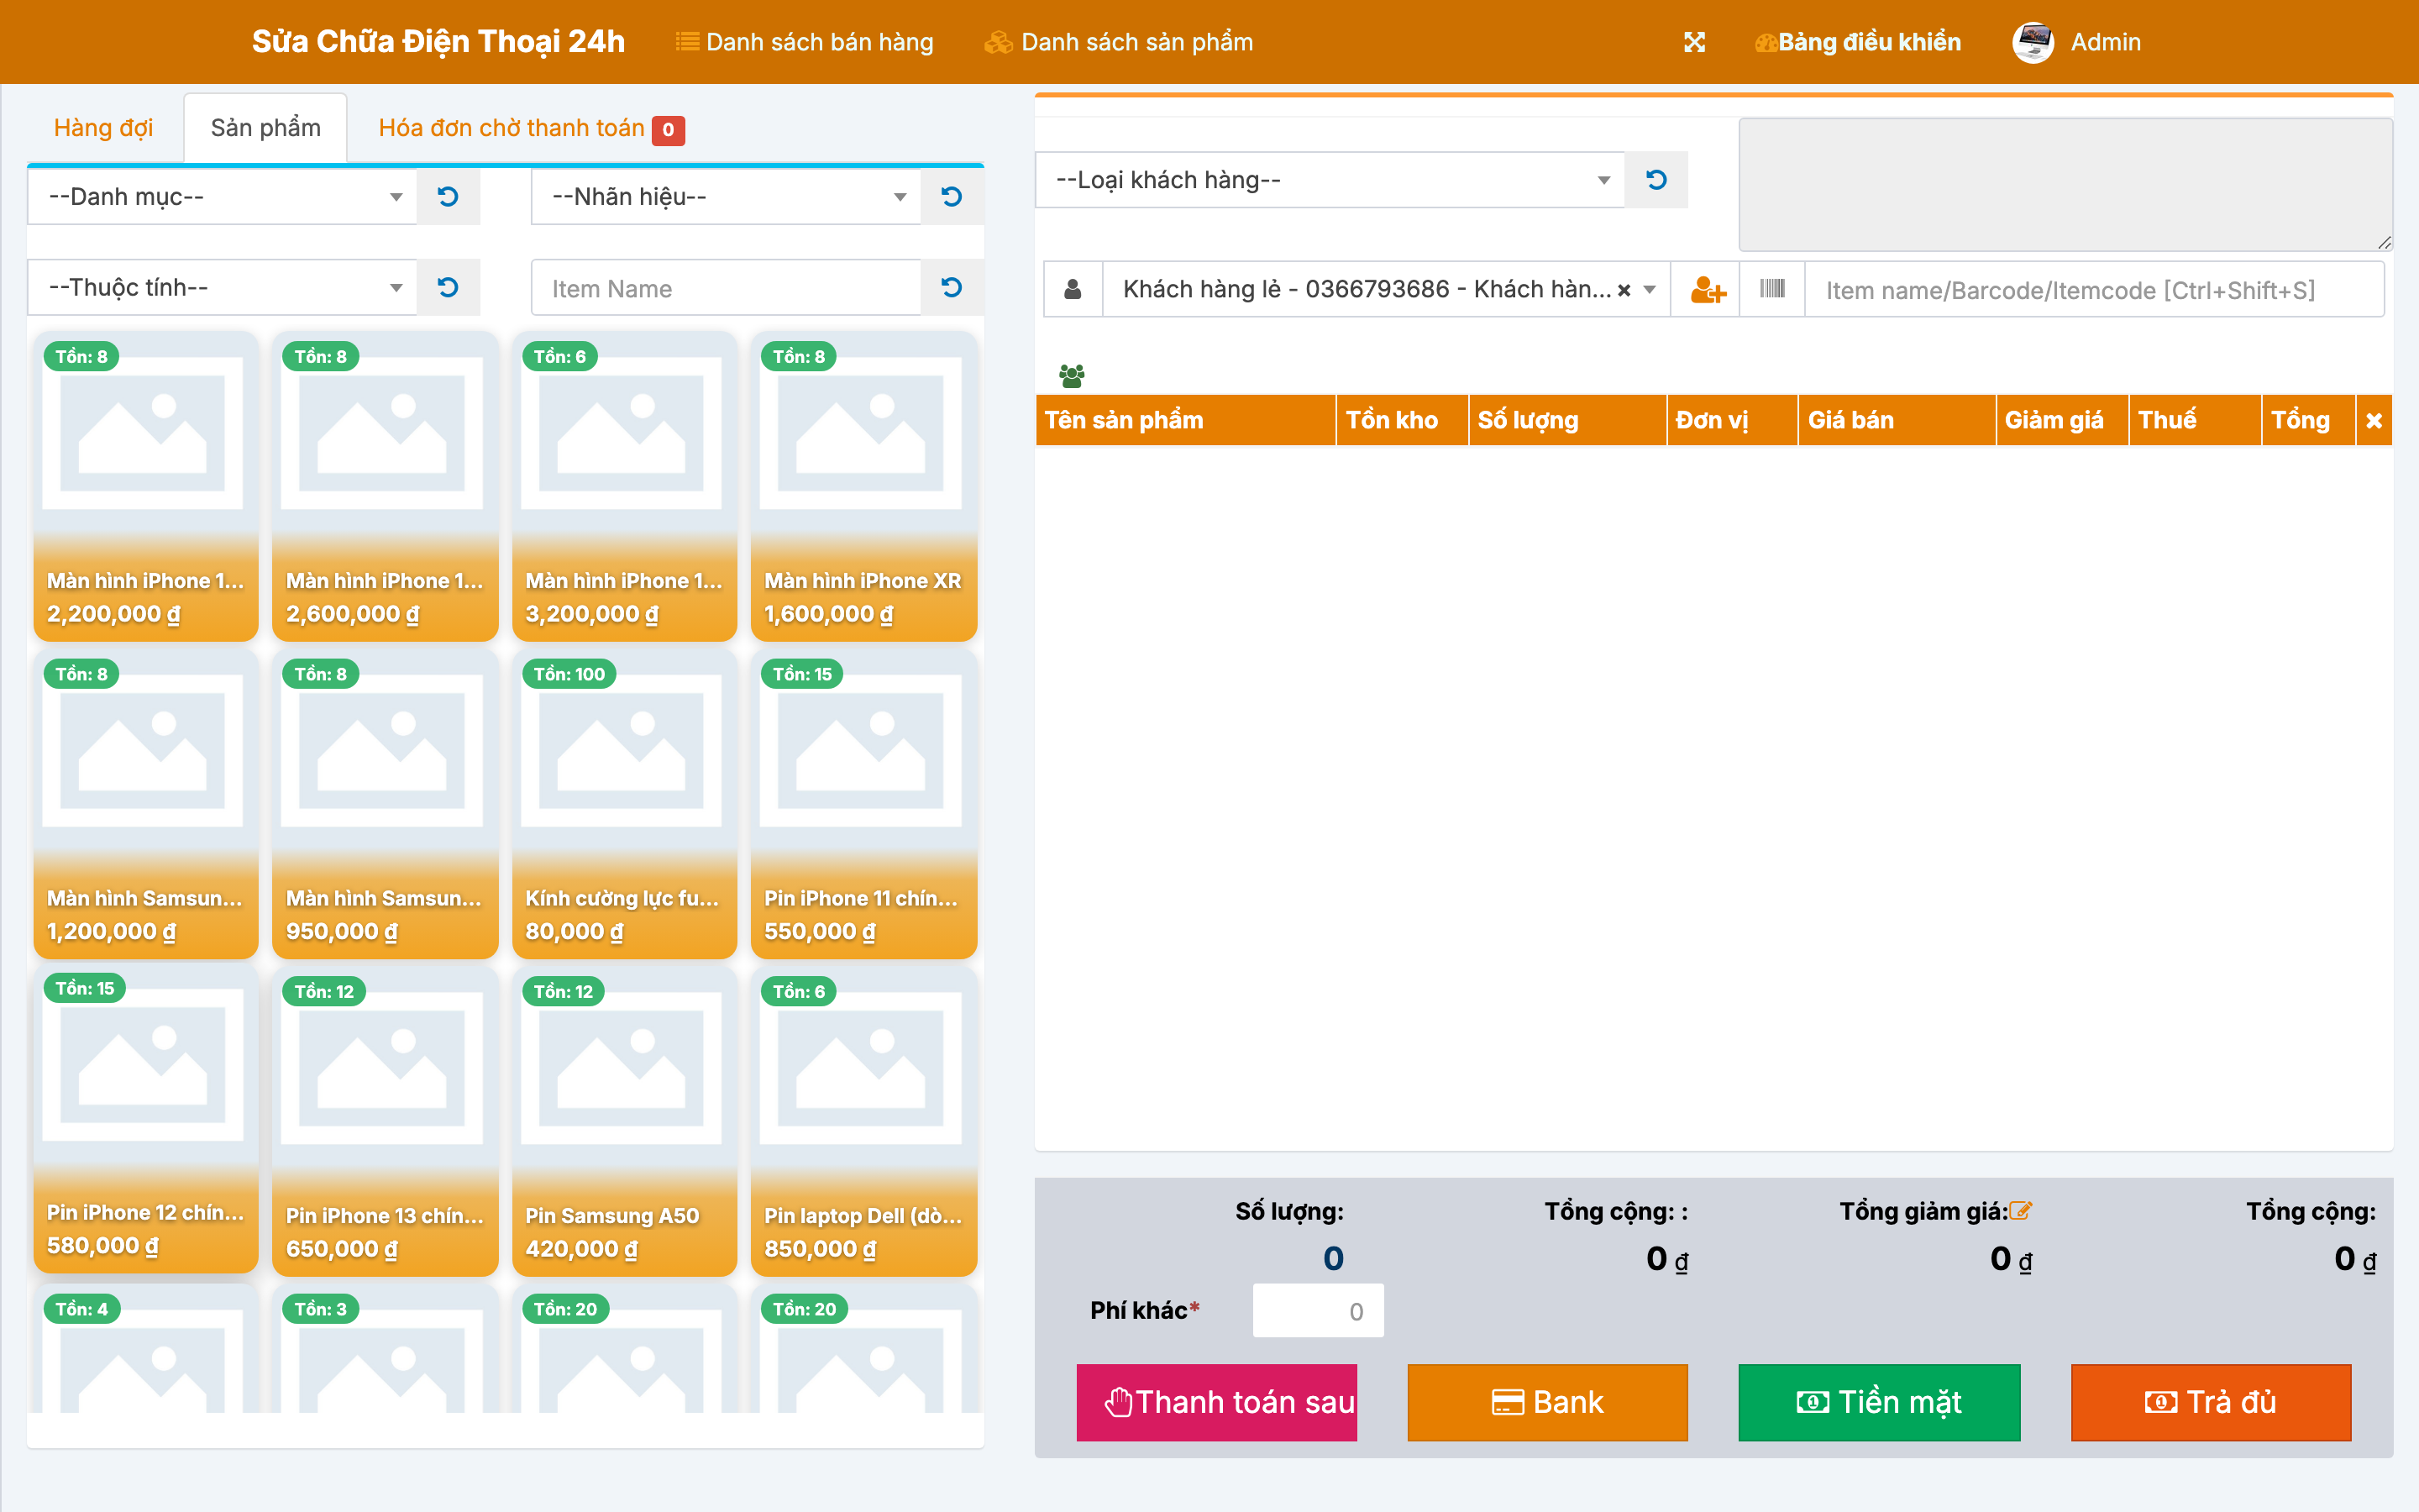Add Màn hình Samsung priced 1,200,000 đ
Screen dimensions: 2419x1512
tap(146, 804)
